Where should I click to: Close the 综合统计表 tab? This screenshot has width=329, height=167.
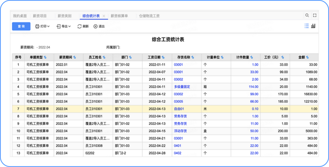[104, 16]
